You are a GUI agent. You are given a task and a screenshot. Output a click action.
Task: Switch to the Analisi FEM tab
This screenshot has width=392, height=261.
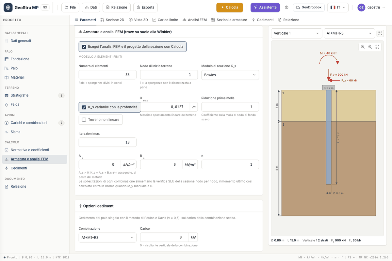coord(195,20)
